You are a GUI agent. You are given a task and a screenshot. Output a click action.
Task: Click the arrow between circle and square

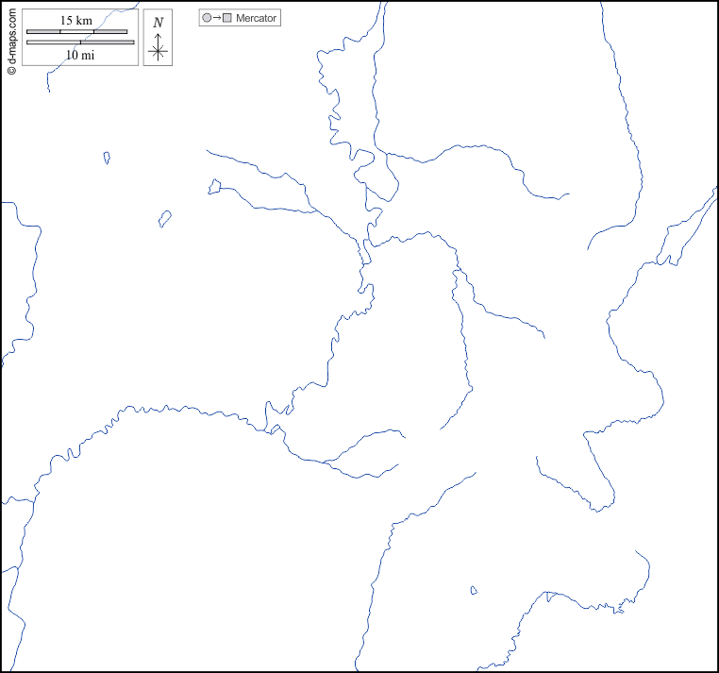216,18
